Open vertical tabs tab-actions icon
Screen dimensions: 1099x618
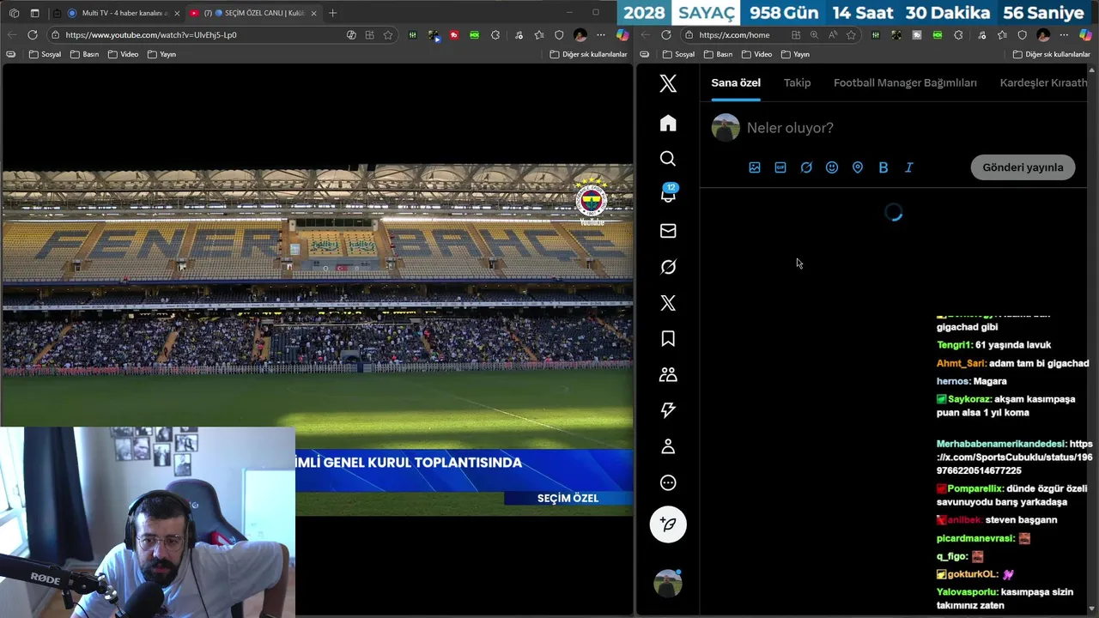34,13
